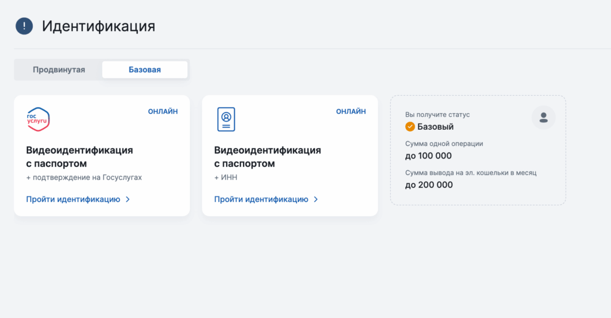Viewport: 611px width, 318px height.
Task: Open Пройти идентификацию link in ИНН card
Action: click(266, 199)
